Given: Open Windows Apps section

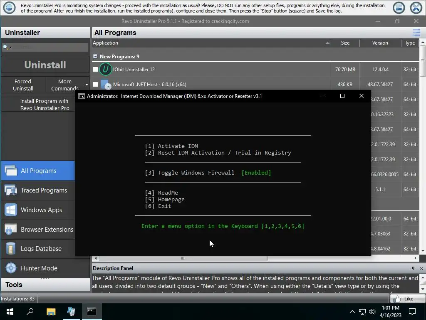Looking at the screenshot, I should (38, 210).
